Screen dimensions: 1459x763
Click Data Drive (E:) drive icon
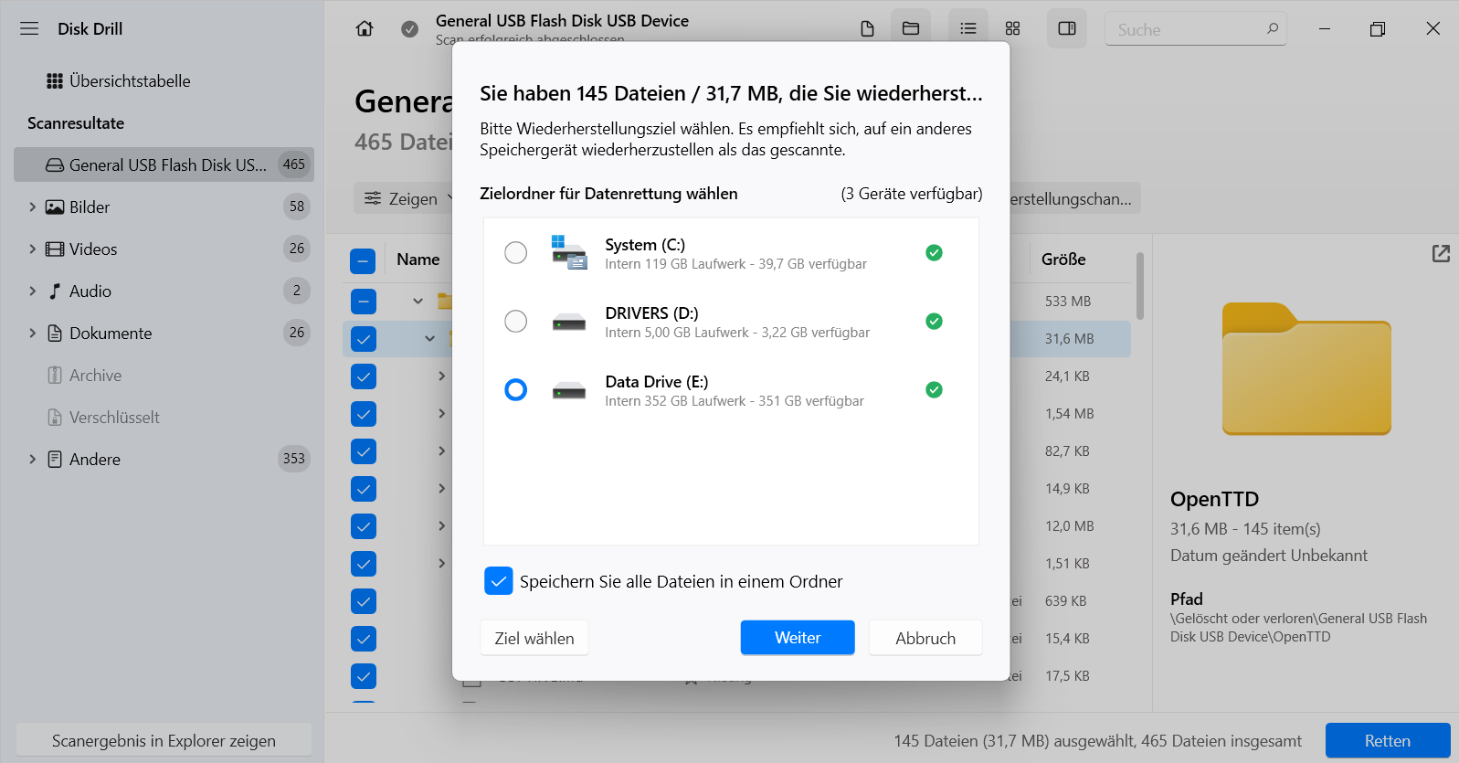569,390
